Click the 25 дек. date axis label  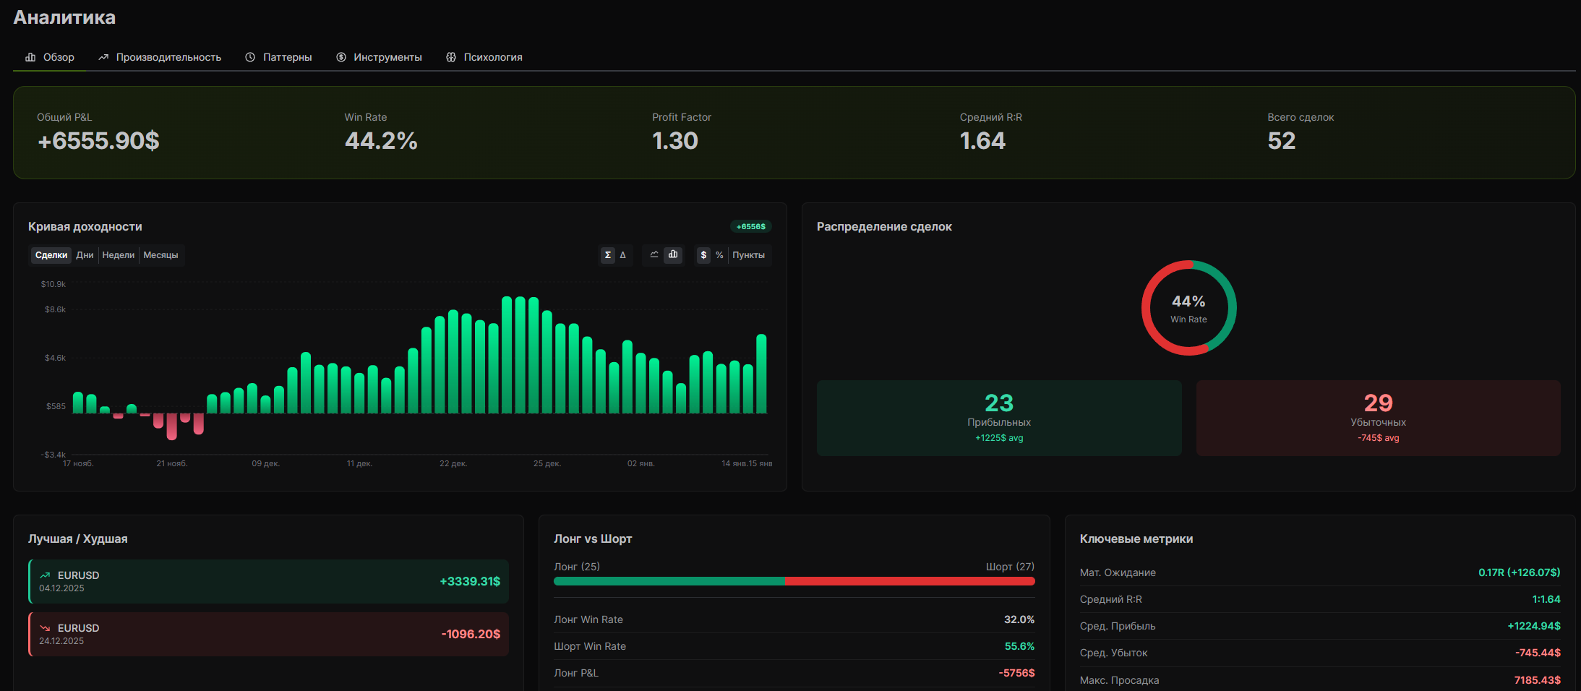pos(547,463)
